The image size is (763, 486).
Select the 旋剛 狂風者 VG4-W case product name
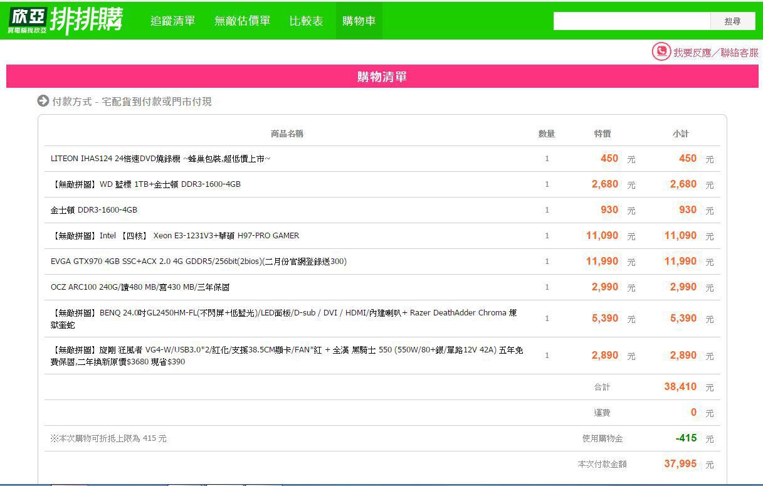pos(287,356)
